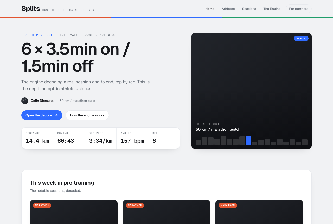Viewport: 333px width, 224px height.
Task: Go to the Home nav item
Action: (210, 9)
